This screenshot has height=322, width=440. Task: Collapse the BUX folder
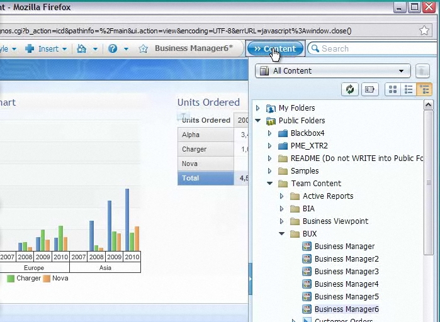tap(282, 234)
